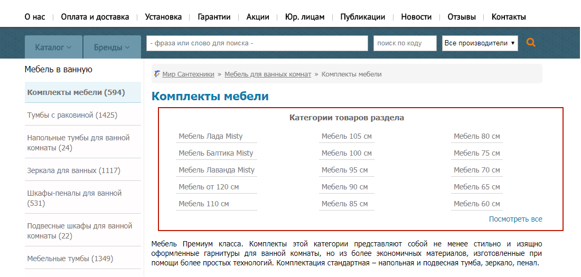Image resolution: width=581 pixels, height=277 pixels.
Task: Click the Посмотреть все link
Action: (x=515, y=219)
